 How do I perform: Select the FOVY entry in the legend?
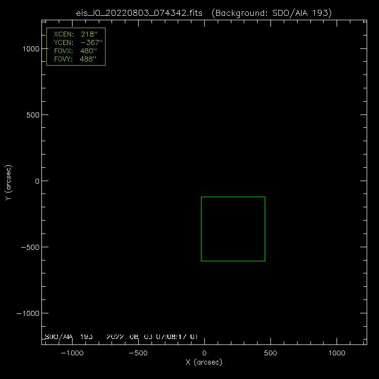tap(76, 59)
